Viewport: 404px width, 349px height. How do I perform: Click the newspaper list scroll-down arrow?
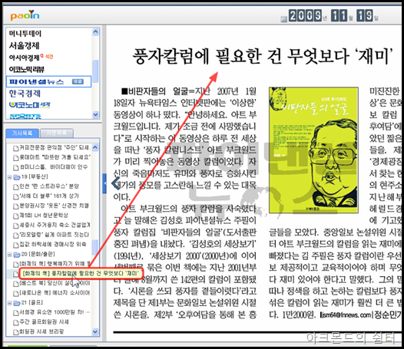(x=95, y=114)
